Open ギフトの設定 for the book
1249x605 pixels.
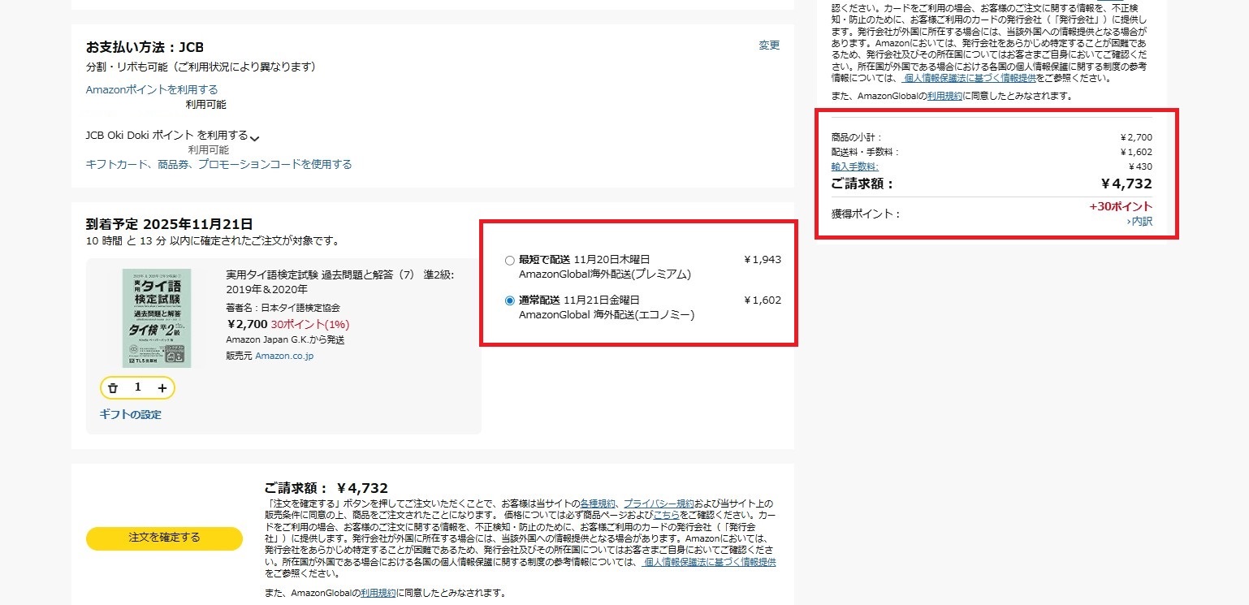(130, 414)
